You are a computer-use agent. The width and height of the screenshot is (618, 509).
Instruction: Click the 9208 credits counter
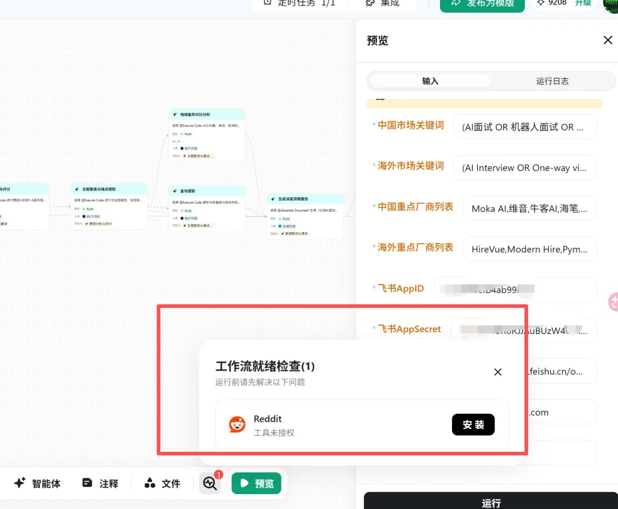click(553, 3)
